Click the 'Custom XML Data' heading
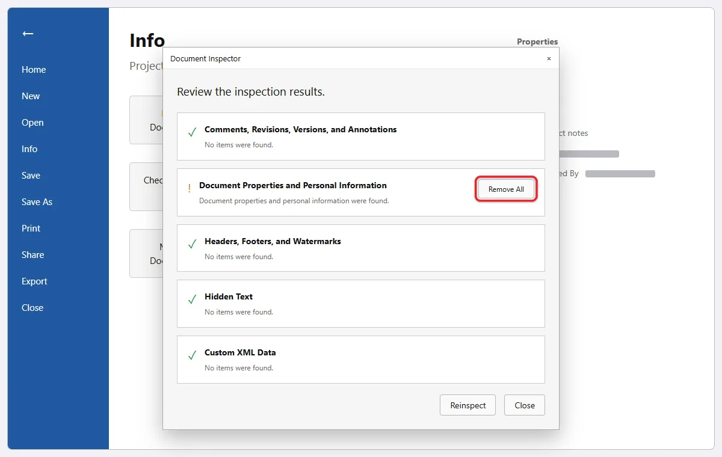Screen dimensions: 722x457 click(240, 352)
